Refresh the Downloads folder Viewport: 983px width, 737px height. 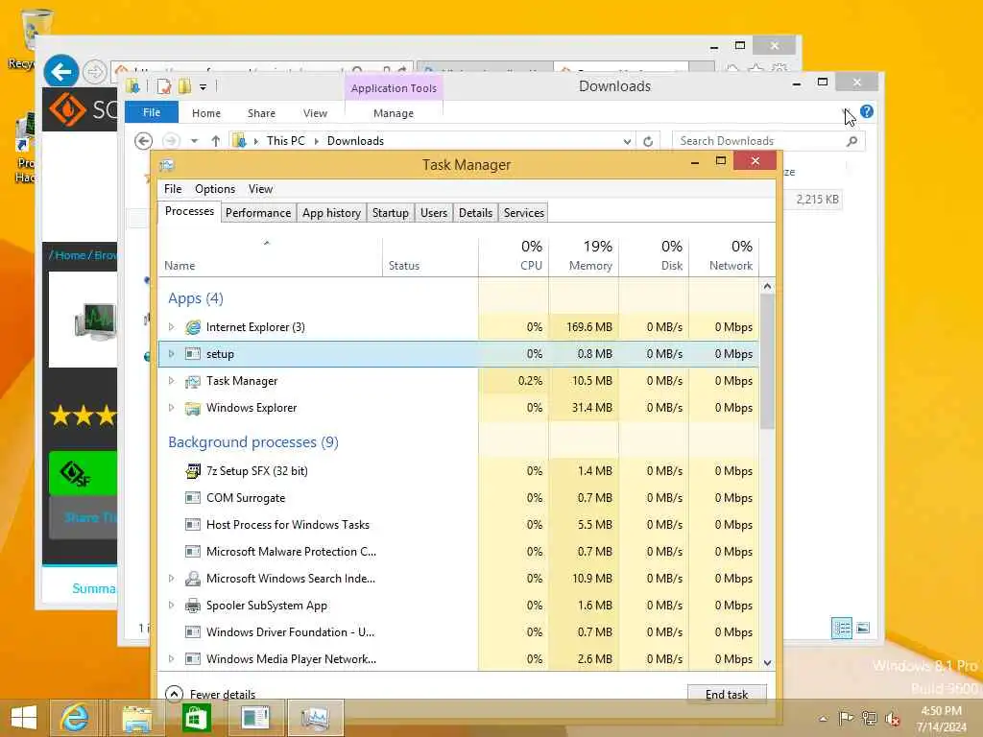(x=648, y=141)
